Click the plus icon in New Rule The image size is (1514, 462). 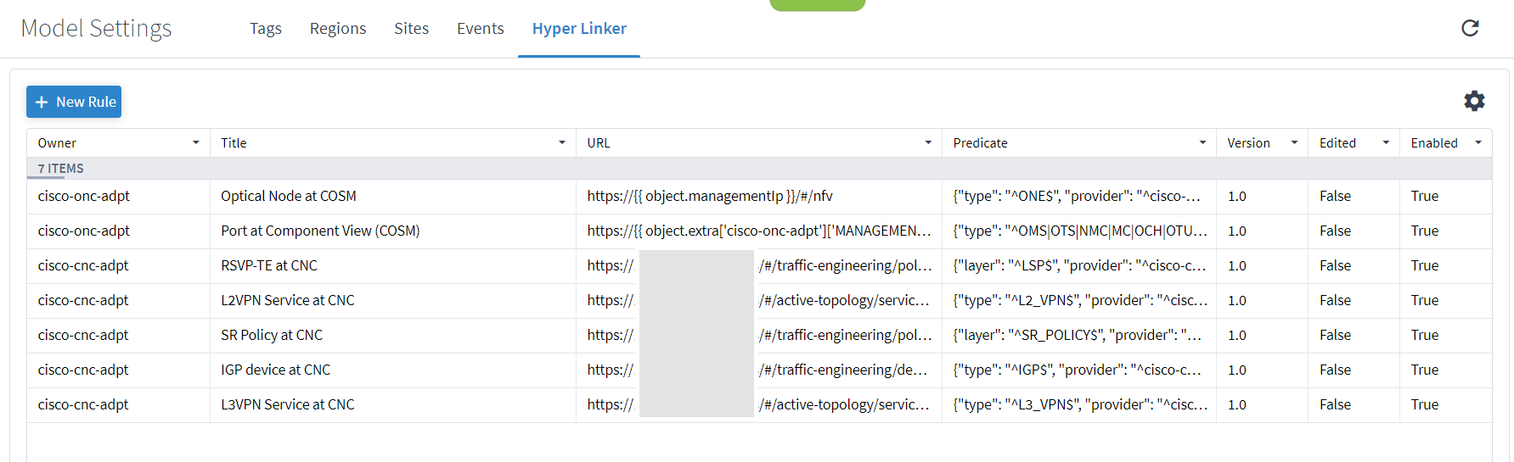[41, 102]
